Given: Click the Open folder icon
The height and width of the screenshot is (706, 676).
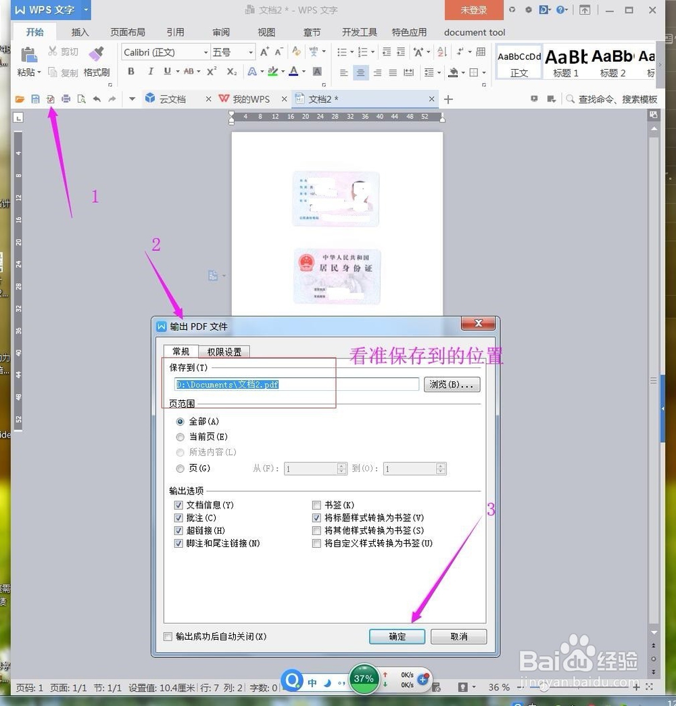Looking at the screenshot, I should pyautogui.click(x=20, y=99).
